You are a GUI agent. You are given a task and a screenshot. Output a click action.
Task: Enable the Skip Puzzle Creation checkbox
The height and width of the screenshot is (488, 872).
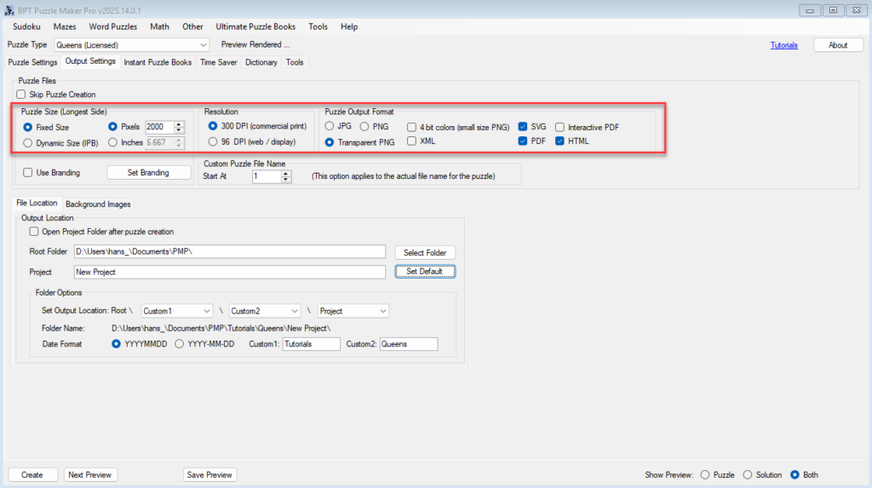[x=21, y=95]
